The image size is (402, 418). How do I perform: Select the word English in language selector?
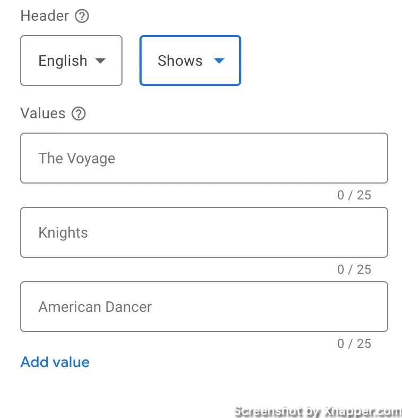point(63,61)
